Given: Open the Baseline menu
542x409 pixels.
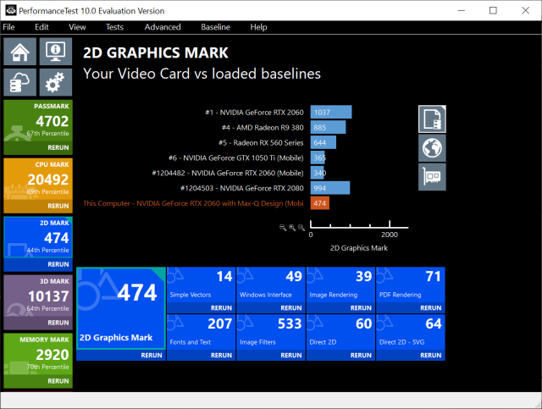Looking at the screenshot, I should [215, 27].
